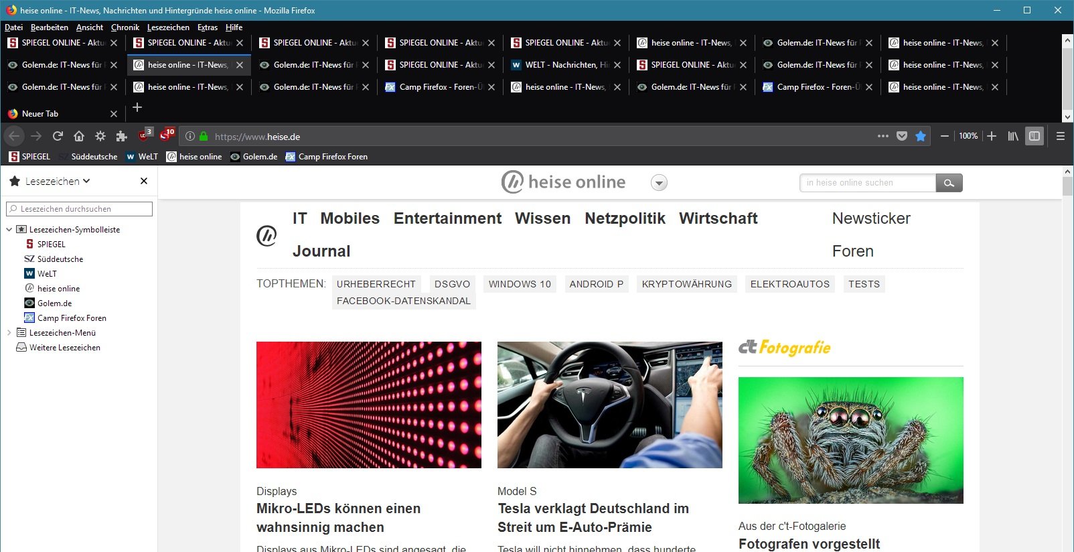Viewport: 1074px width, 552px height.
Task: Toggle the bookmark star for this page
Action: 921,136
